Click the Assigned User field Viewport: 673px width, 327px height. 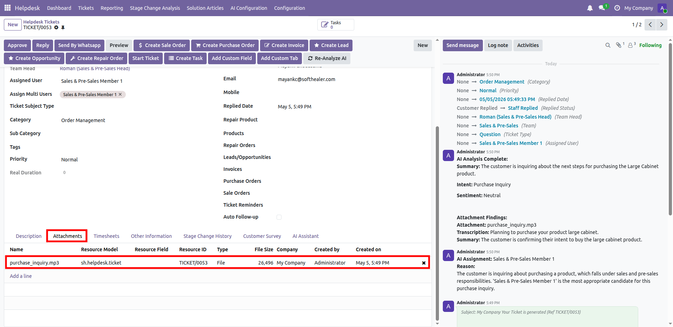pyautogui.click(x=92, y=81)
